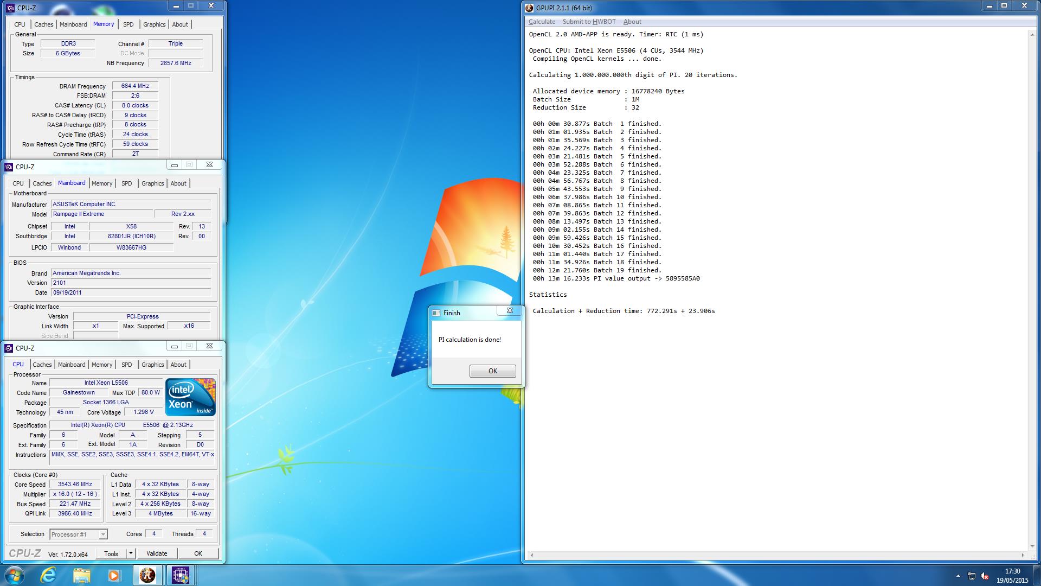This screenshot has height=586, width=1041.
Task: Open Start menu orb on taskbar
Action: (15, 575)
